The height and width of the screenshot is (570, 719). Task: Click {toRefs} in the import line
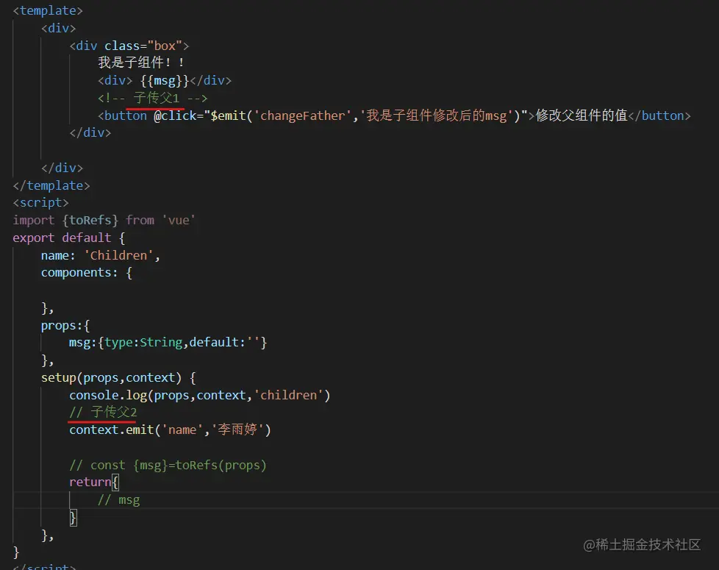pyautogui.click(x=90, y=221)
